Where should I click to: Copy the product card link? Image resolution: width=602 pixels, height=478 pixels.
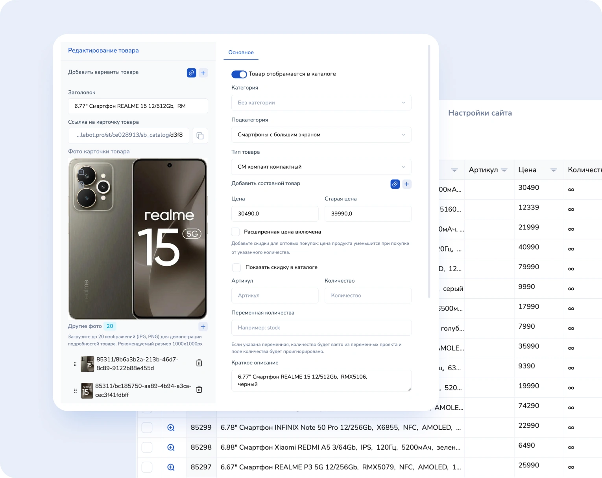coord(200,136)
